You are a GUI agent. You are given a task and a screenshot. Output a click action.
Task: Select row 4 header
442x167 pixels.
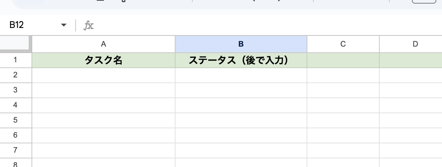point(16,105)
